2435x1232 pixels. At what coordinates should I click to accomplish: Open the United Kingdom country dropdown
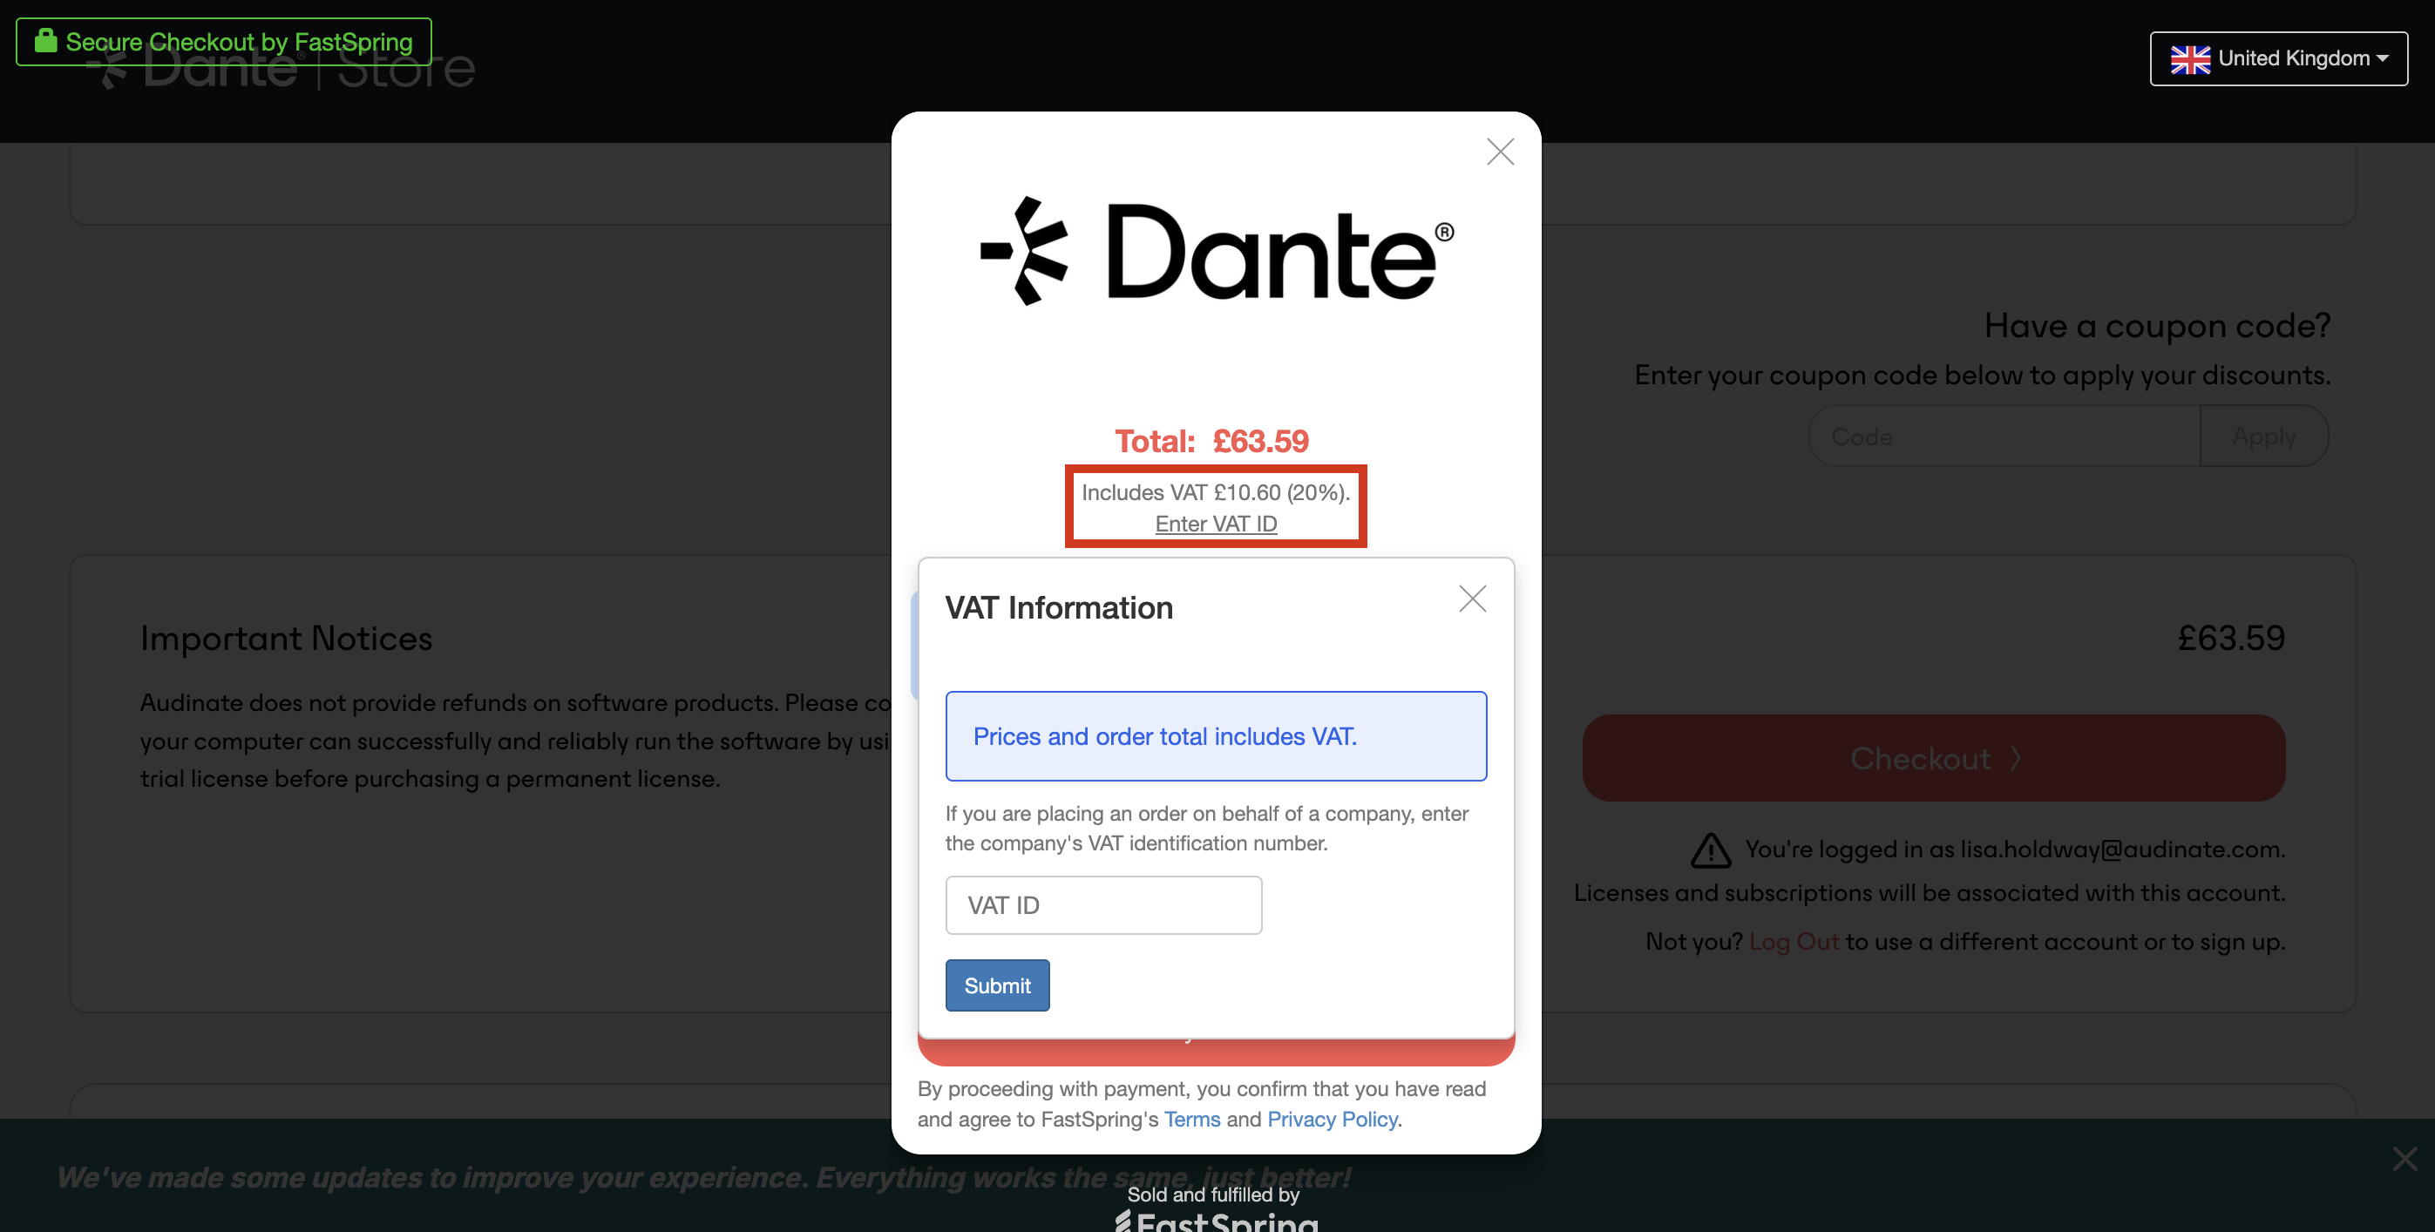(x=2278, y=58)
